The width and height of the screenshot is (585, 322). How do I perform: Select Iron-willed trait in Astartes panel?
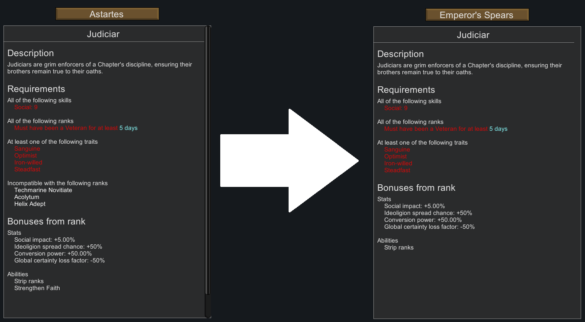[x=28, y=162]
